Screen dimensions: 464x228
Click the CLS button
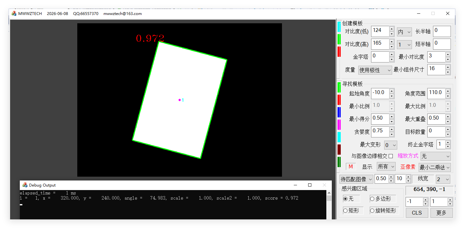(417, 213)
